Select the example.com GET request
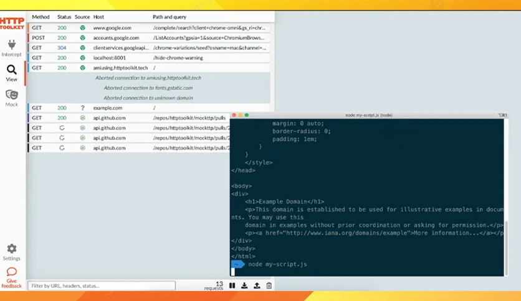This screenshot has height=301, width=521. (x=149, y=108)
